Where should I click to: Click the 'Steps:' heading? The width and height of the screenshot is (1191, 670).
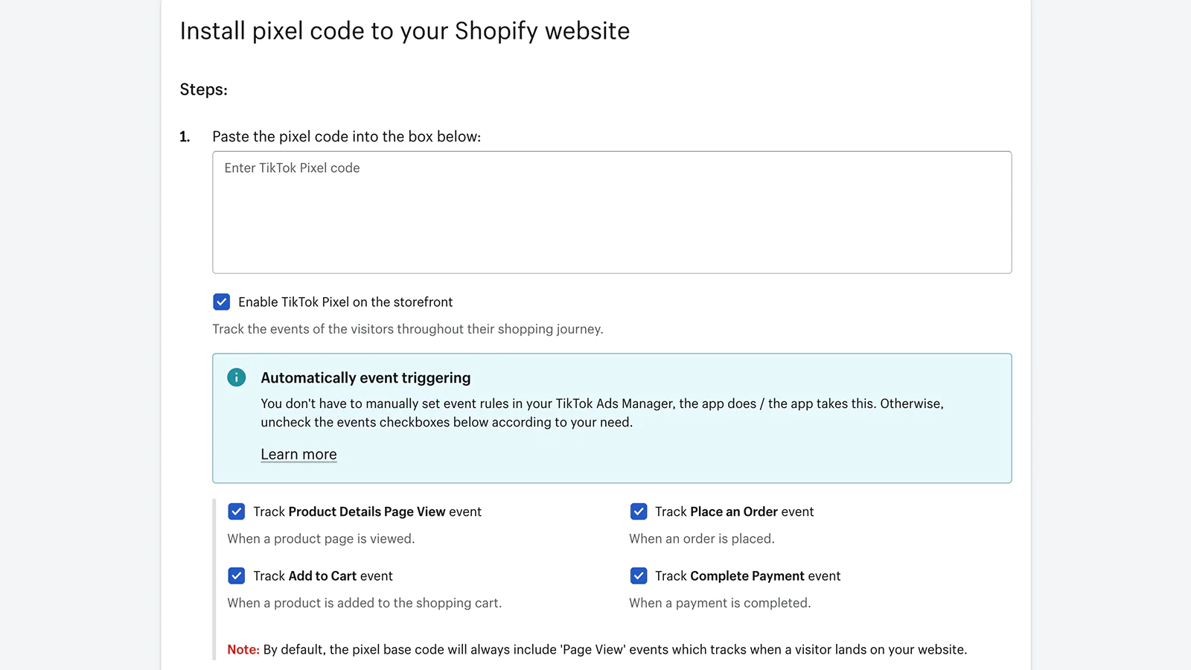pos(203,89)
